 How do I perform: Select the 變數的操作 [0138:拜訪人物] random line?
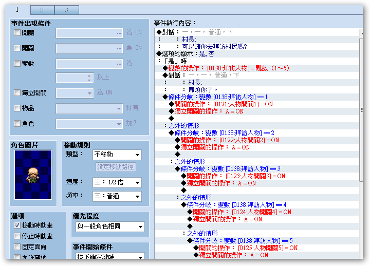click(257, 68)
